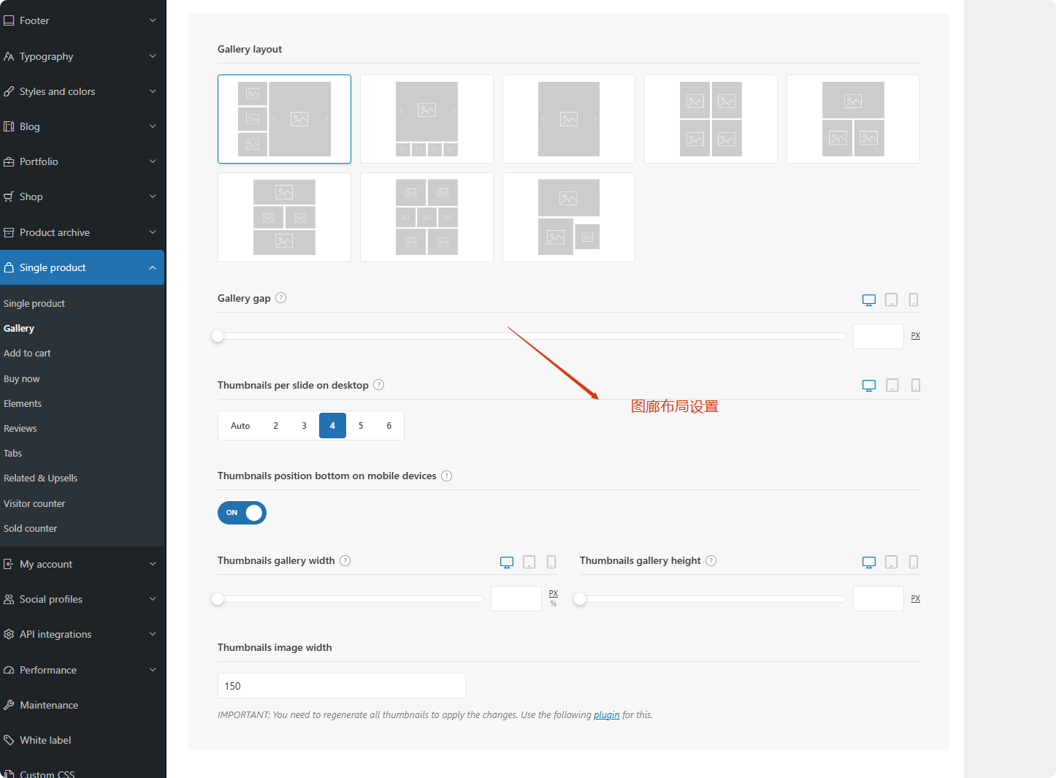1056x778 pixels.
Task: Go to Related & Upsells settings
Action: point(40,478)
